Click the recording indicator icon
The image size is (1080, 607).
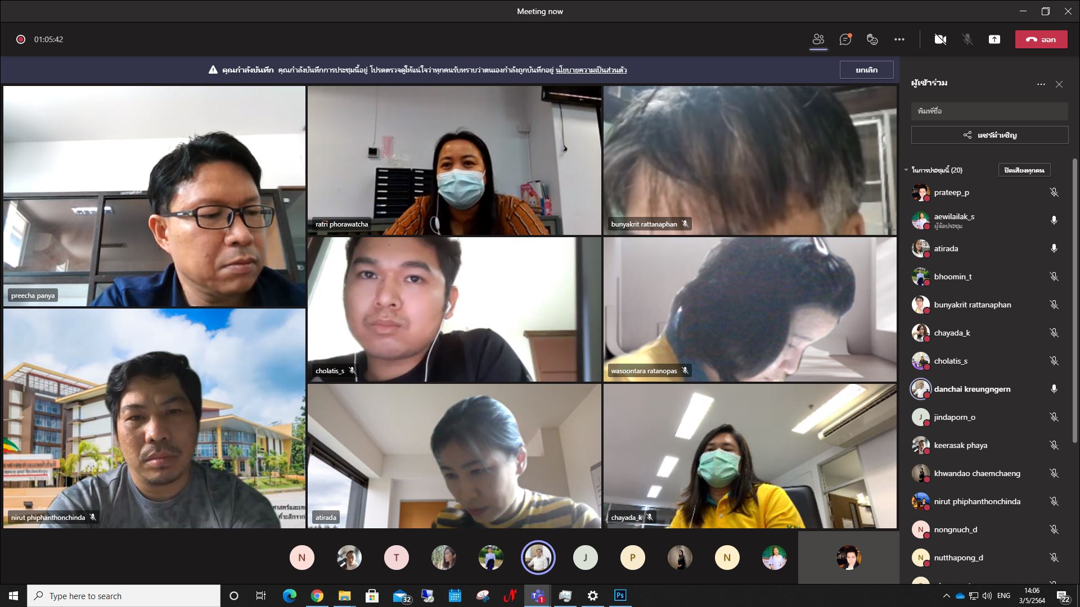tap(21, 39)
